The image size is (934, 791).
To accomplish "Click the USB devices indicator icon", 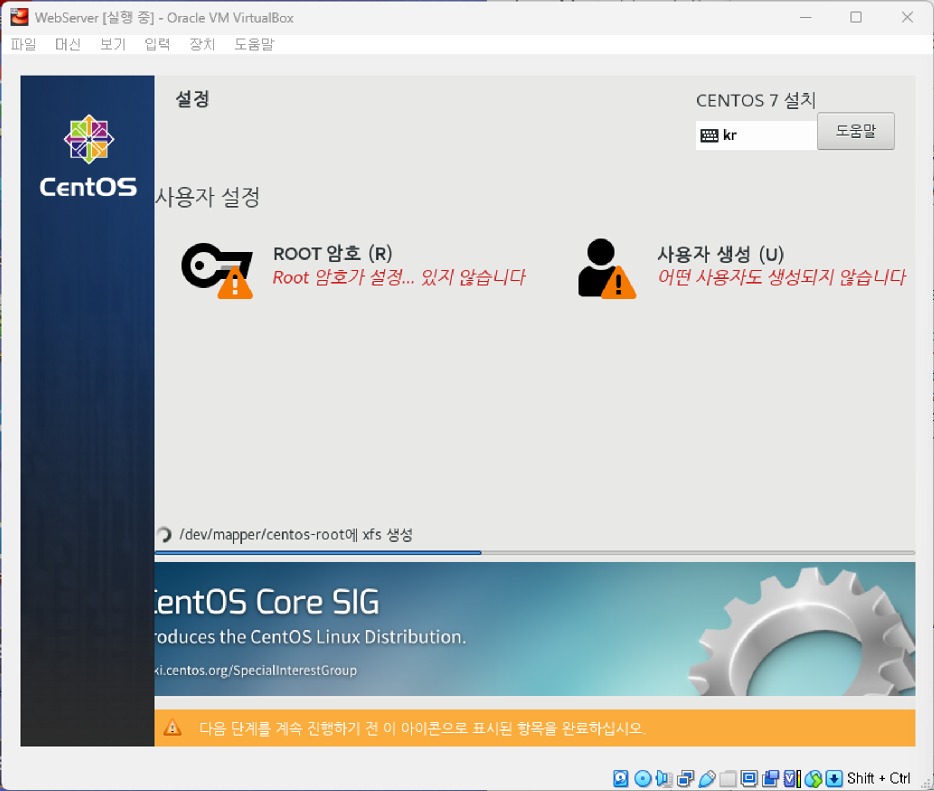I will click(x=707, y=778).
